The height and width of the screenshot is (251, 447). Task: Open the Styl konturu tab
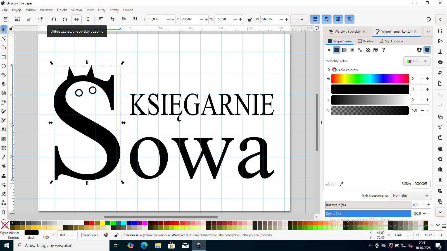(x=391, y=41)
